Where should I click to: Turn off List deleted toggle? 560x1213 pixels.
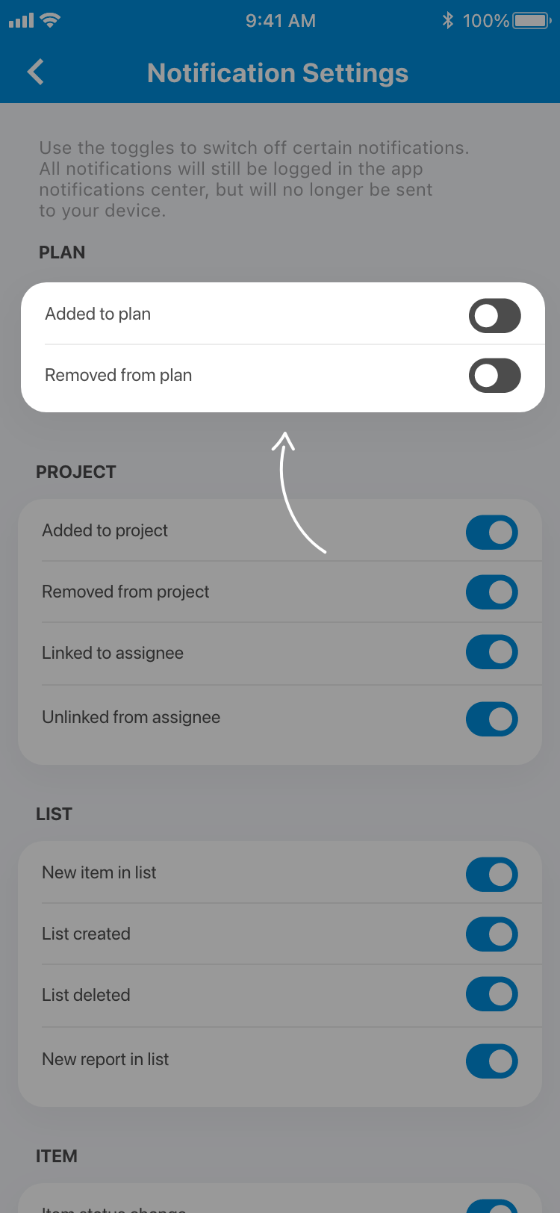(491, 994)
